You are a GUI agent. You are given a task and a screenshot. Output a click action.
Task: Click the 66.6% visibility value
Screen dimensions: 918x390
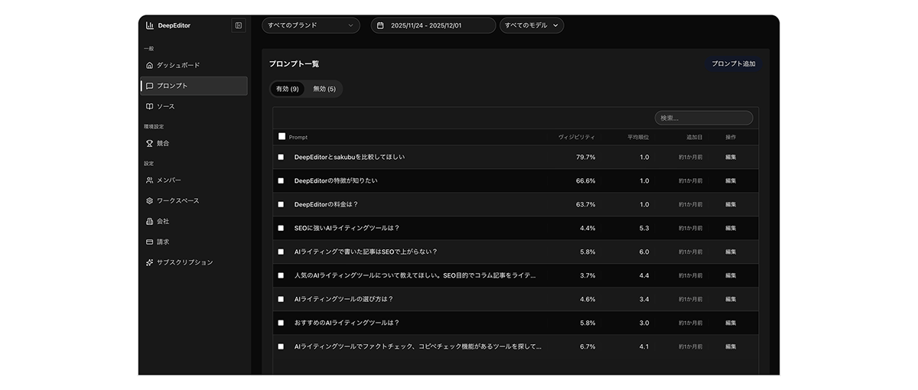pyautogui.click(x=585, y=180)
